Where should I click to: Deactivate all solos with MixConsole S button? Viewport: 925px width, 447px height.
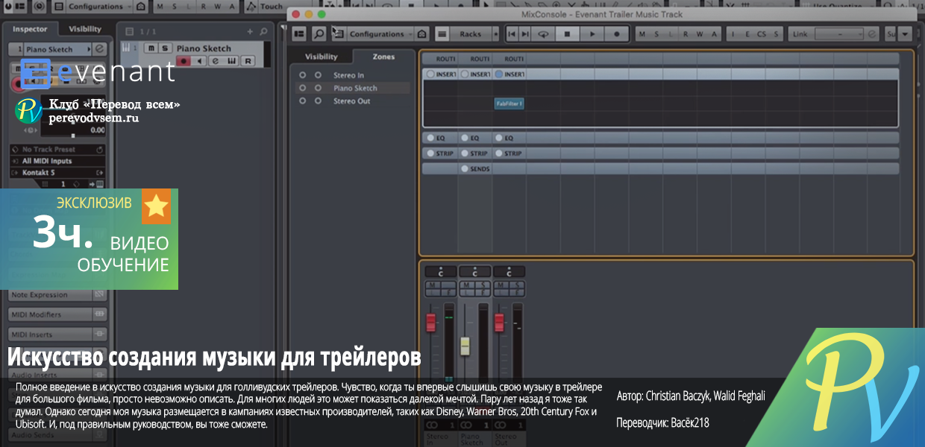[656, 34]
